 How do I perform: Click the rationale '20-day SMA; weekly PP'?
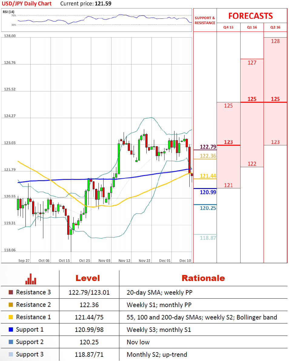point(160,292)
